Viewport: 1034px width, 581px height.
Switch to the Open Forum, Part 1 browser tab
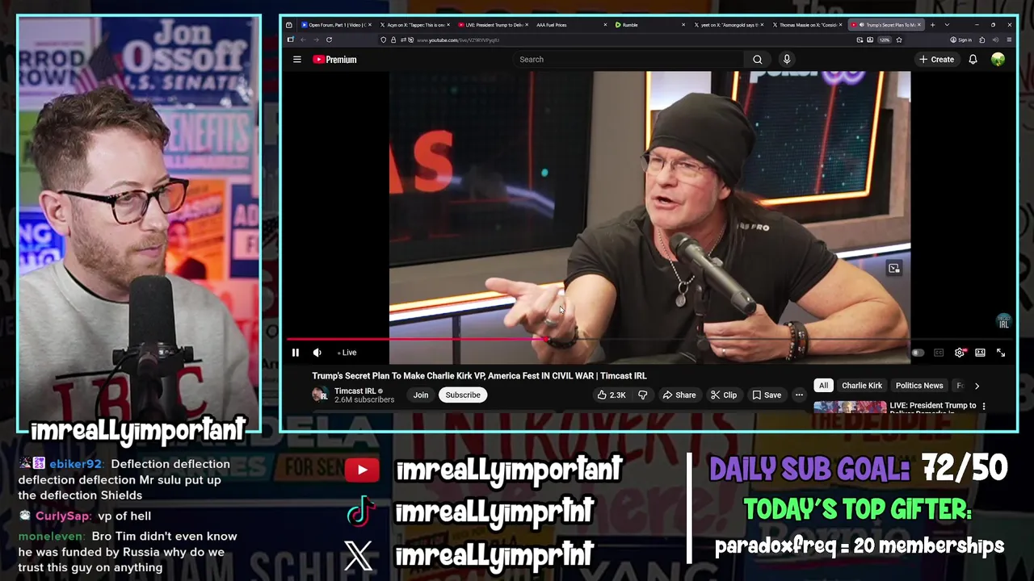[334, 25]
